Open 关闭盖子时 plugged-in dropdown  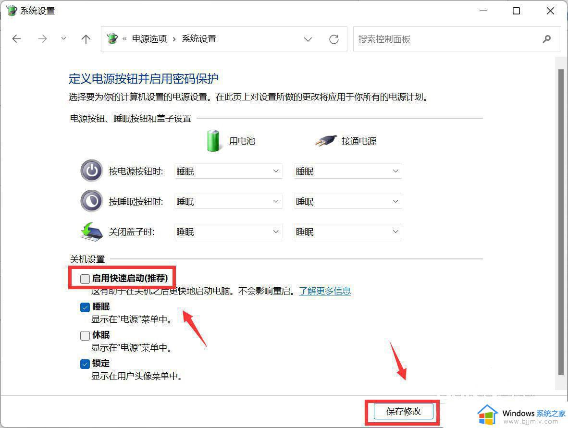coord(348,232)
